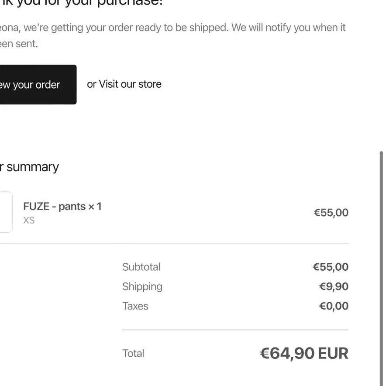Viewport: 386px width, 386px height.
Task: Select the FUZE - pants × 1 product name
Action: pyautogui.click(x=62, y=206)
